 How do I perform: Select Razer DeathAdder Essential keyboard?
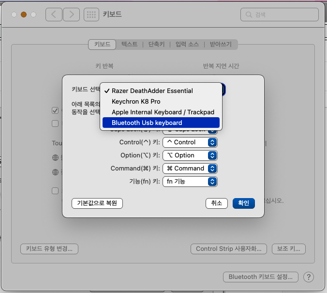(161, 91)
